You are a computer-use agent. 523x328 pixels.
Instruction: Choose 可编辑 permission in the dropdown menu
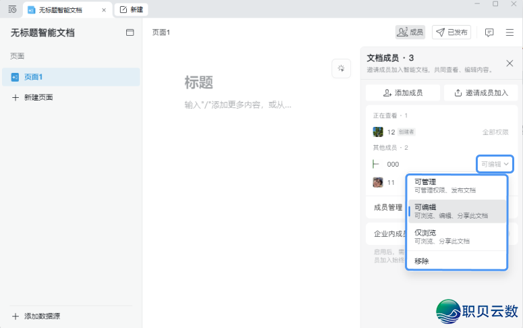pyautogui.click(x=457, y=211)
